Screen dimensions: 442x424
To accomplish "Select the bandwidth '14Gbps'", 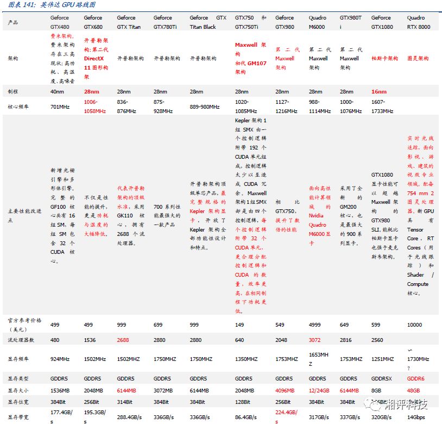I will tap(416, 417).
